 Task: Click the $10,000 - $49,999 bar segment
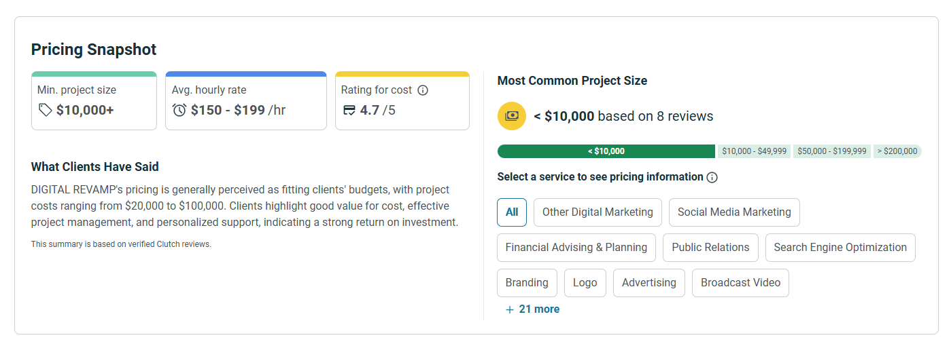point(754,151)
